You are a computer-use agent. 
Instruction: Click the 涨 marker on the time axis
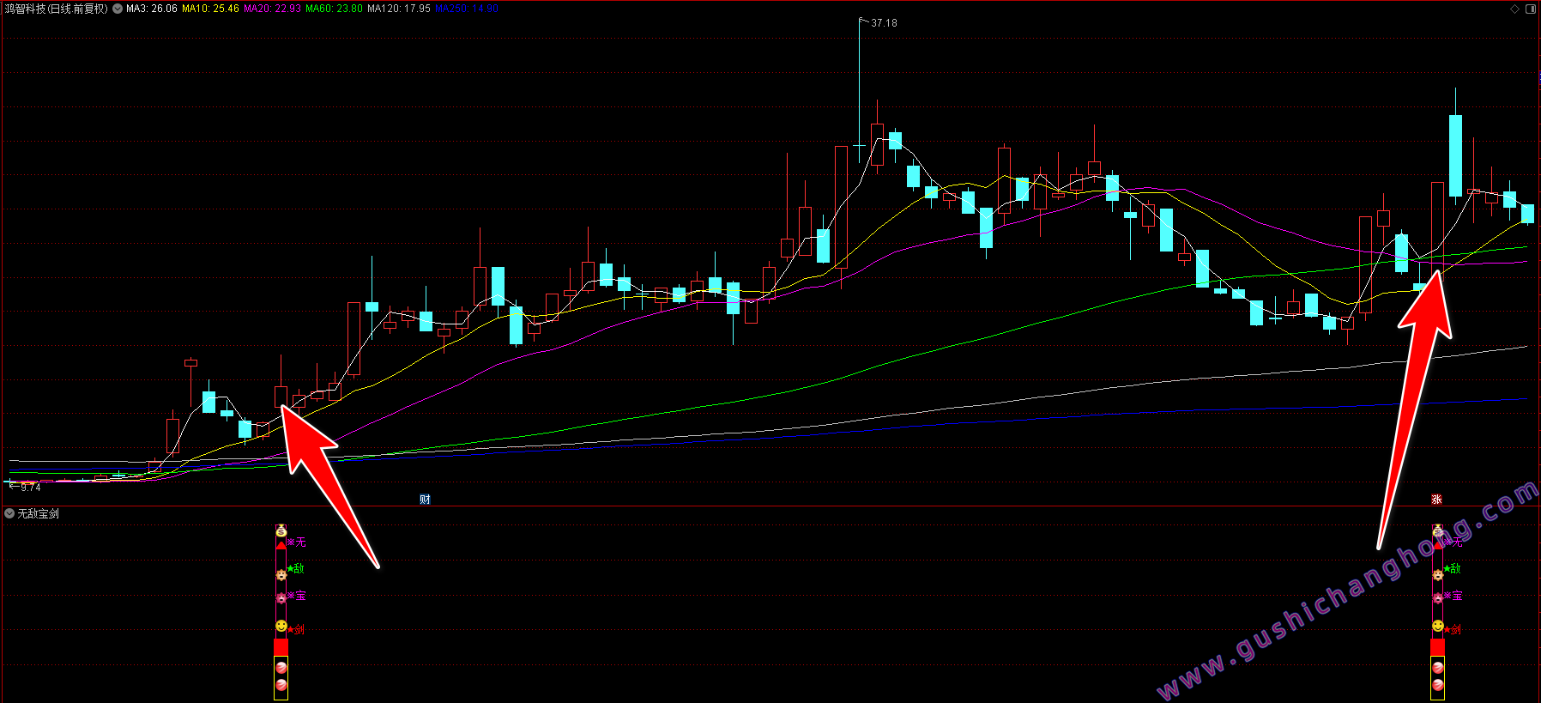(1437, 500)
